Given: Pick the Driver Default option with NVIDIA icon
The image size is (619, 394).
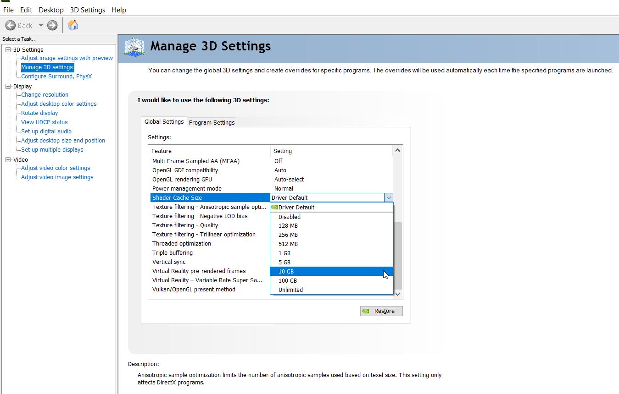Looking at the screenshot, I should tap(296, 207).
